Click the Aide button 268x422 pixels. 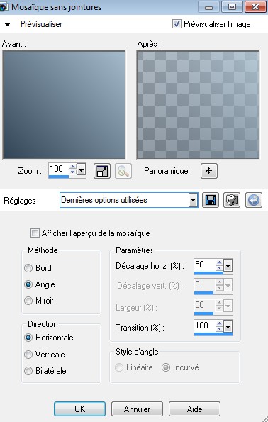pyautogui.click(x=194, y=409)
